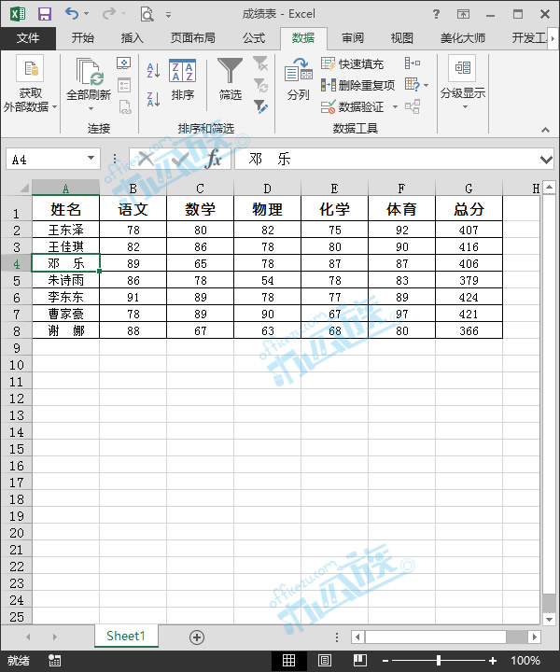Click Edit Links icon in 连接 group
Screen dimensions: 560x672
point(124,106)
